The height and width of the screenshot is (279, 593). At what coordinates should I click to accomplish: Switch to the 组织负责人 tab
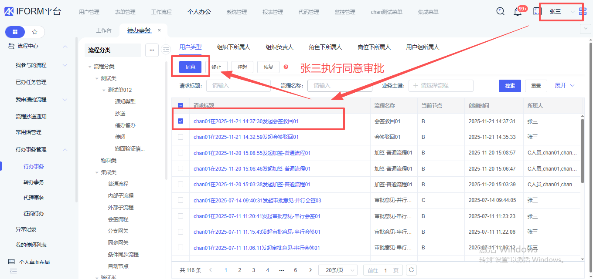click(x=279, y=47)
